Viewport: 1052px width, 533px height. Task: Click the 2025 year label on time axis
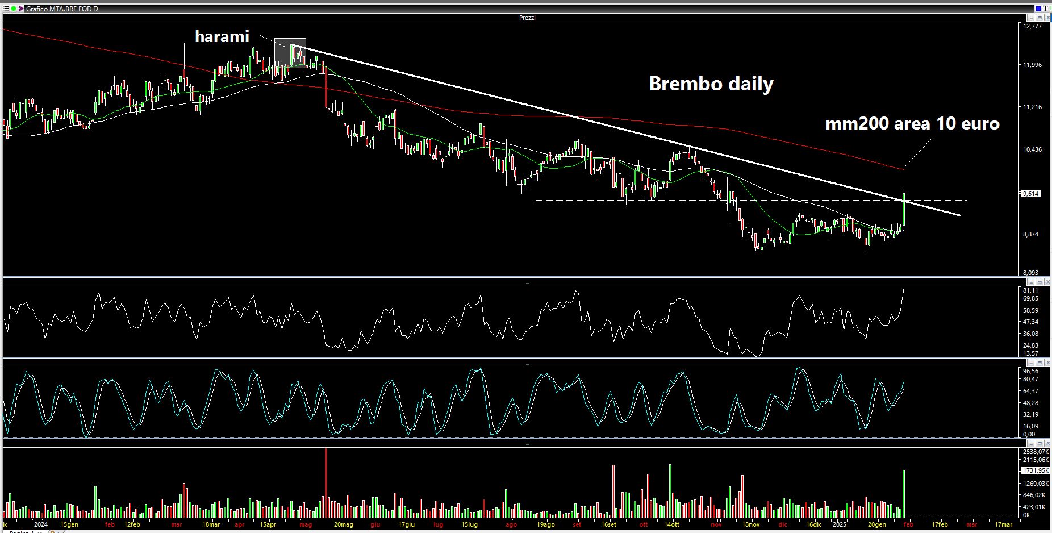[x=838, y=524]
